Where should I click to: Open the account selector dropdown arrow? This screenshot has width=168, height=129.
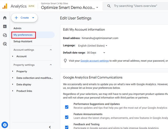(97, 7)
